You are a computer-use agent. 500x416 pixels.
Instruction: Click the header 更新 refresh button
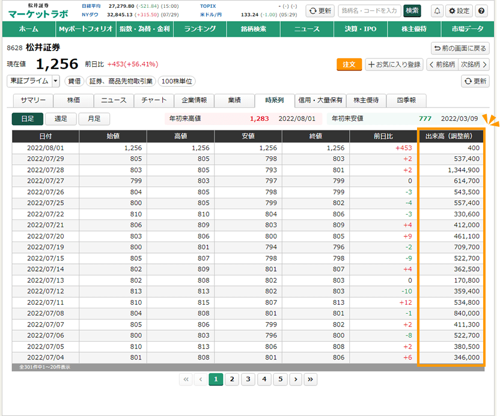click(320, 11)
